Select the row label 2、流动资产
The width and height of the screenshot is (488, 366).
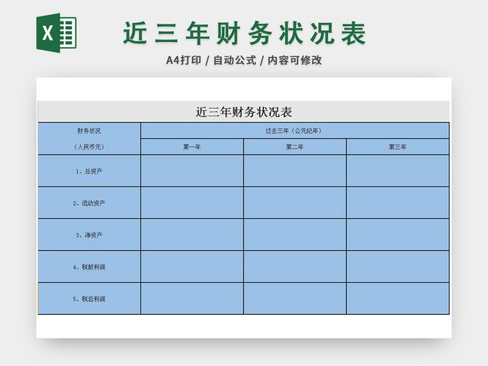(89, 203)
